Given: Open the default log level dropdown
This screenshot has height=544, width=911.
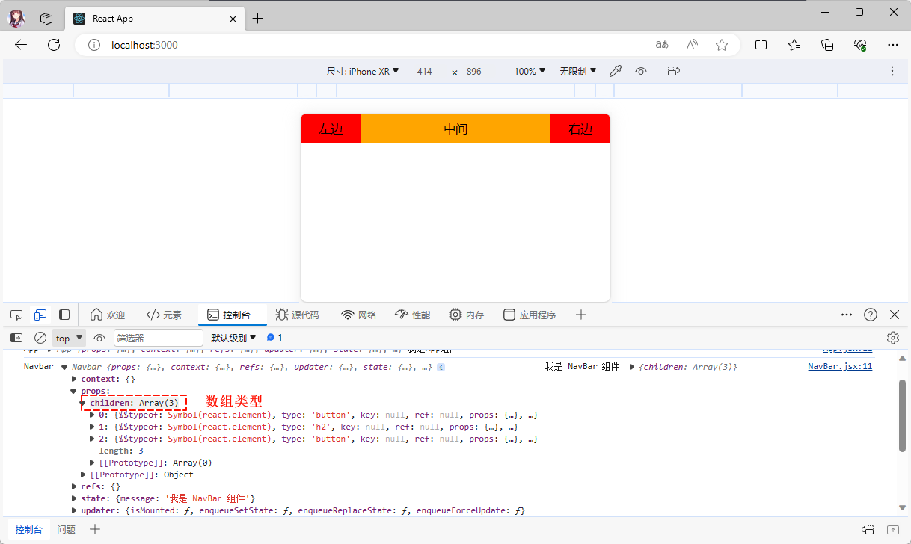Looking at the screenshot, I should pyautogui.click(x=233, y=338).
